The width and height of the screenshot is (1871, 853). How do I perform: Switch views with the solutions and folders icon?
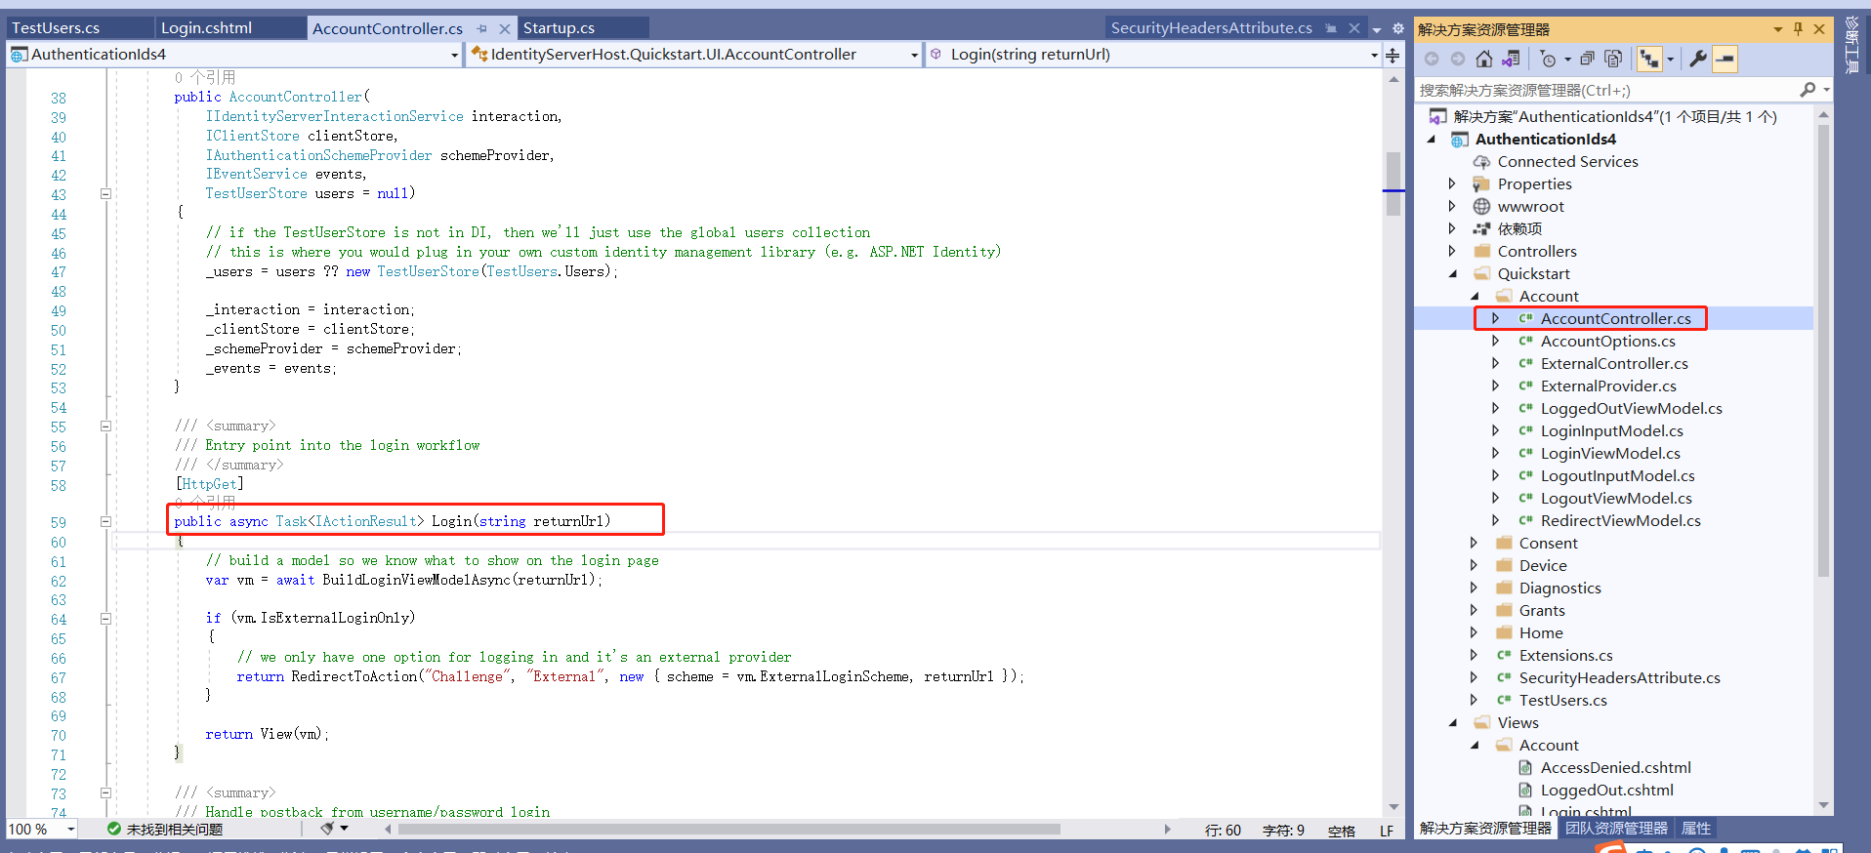pyautogui.click(x=1511, y=60)
